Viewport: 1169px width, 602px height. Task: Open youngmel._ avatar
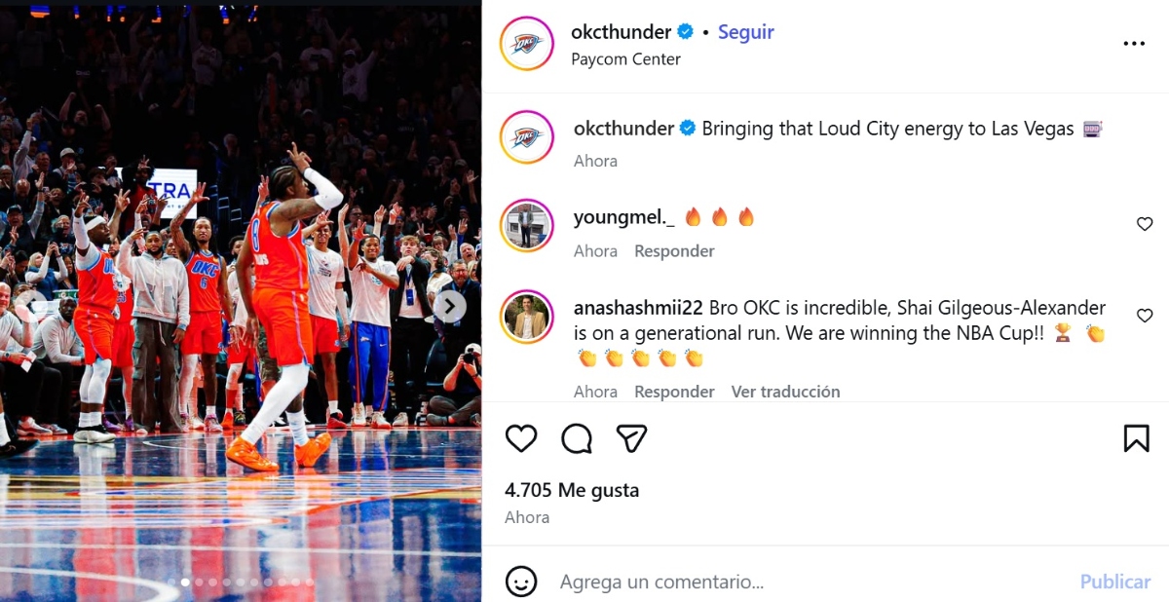(527, 225)
